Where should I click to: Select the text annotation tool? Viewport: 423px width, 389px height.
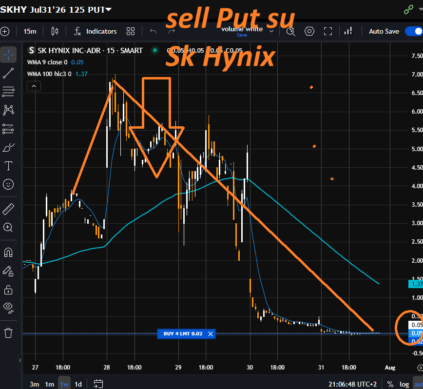pos(8,166)
